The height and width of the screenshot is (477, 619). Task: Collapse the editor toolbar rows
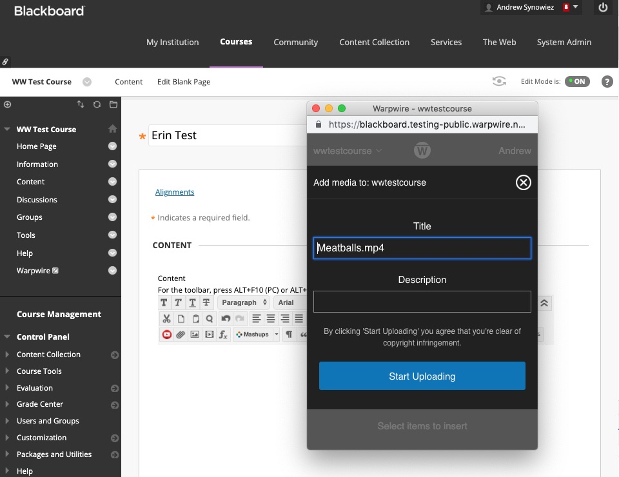(544, 303)
